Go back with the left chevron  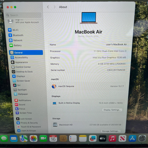tap(48, 7)
